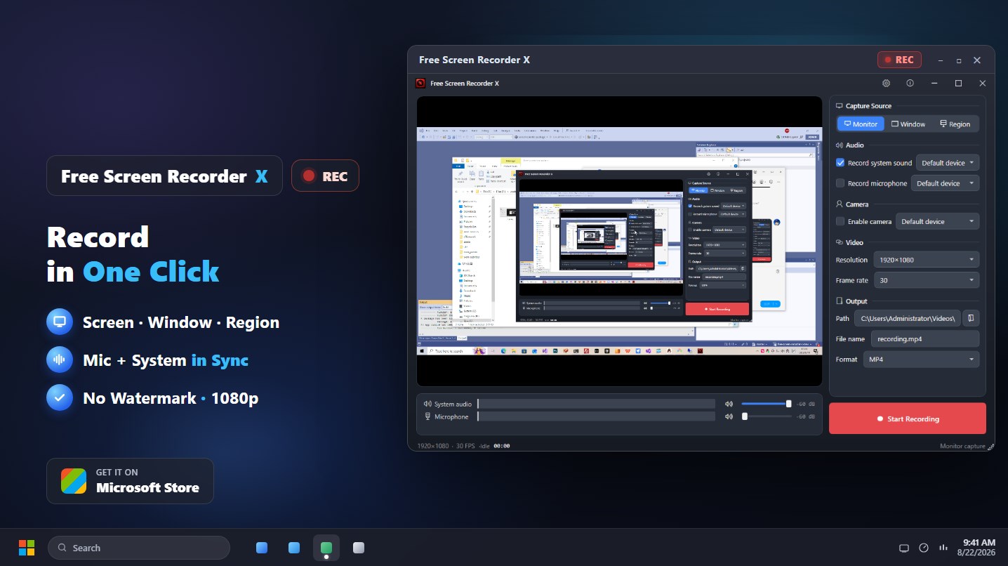Open the Windows Start button
The width and height of the screenshot is (1008, 566).
[27, 548]
